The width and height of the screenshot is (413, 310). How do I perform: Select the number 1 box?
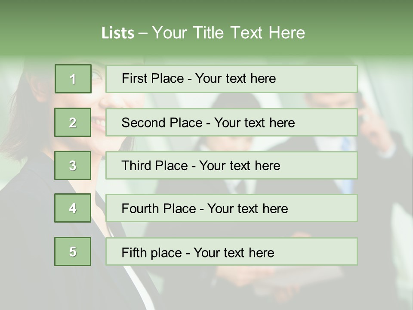click(73, 79)
